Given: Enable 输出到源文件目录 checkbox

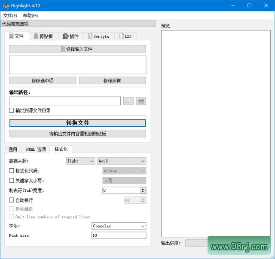Looking at the screenshot, I should point(12,110).
